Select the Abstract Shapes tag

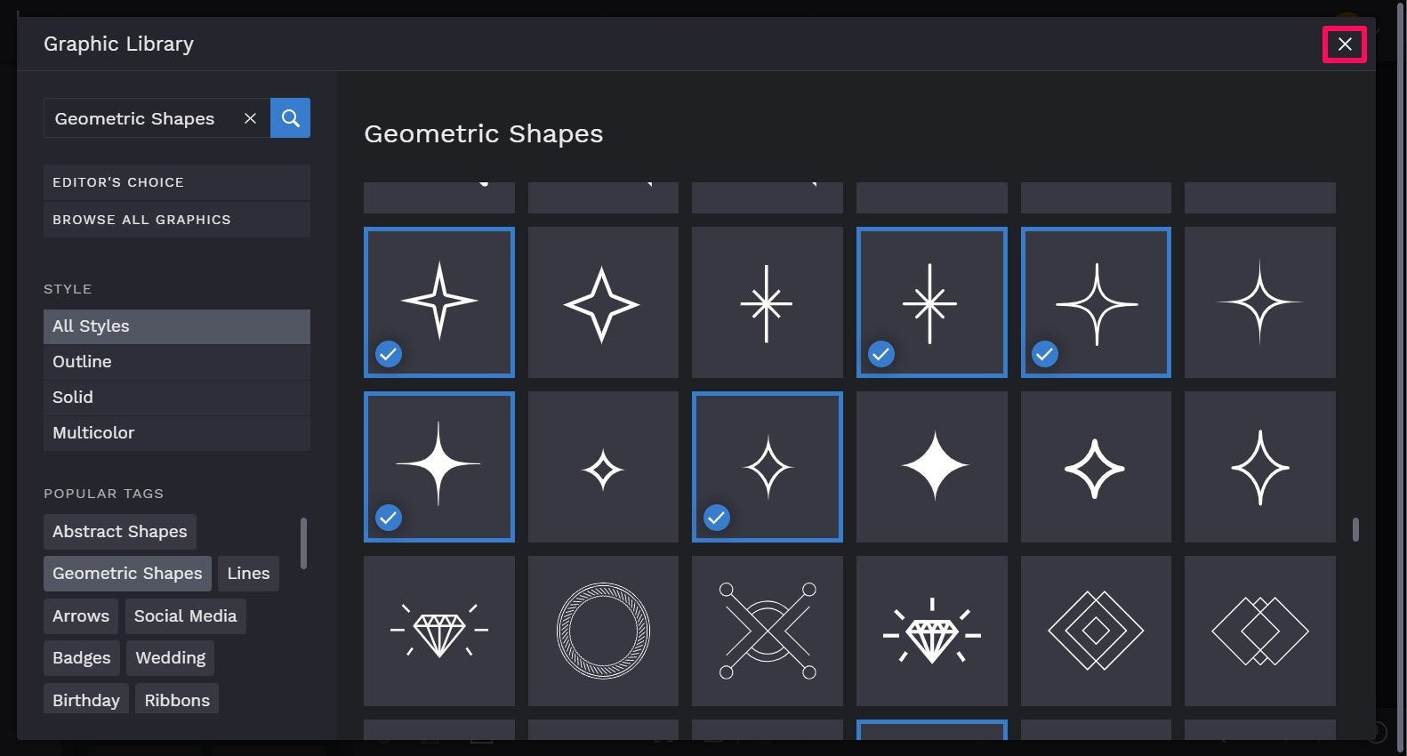coord(120,532)
